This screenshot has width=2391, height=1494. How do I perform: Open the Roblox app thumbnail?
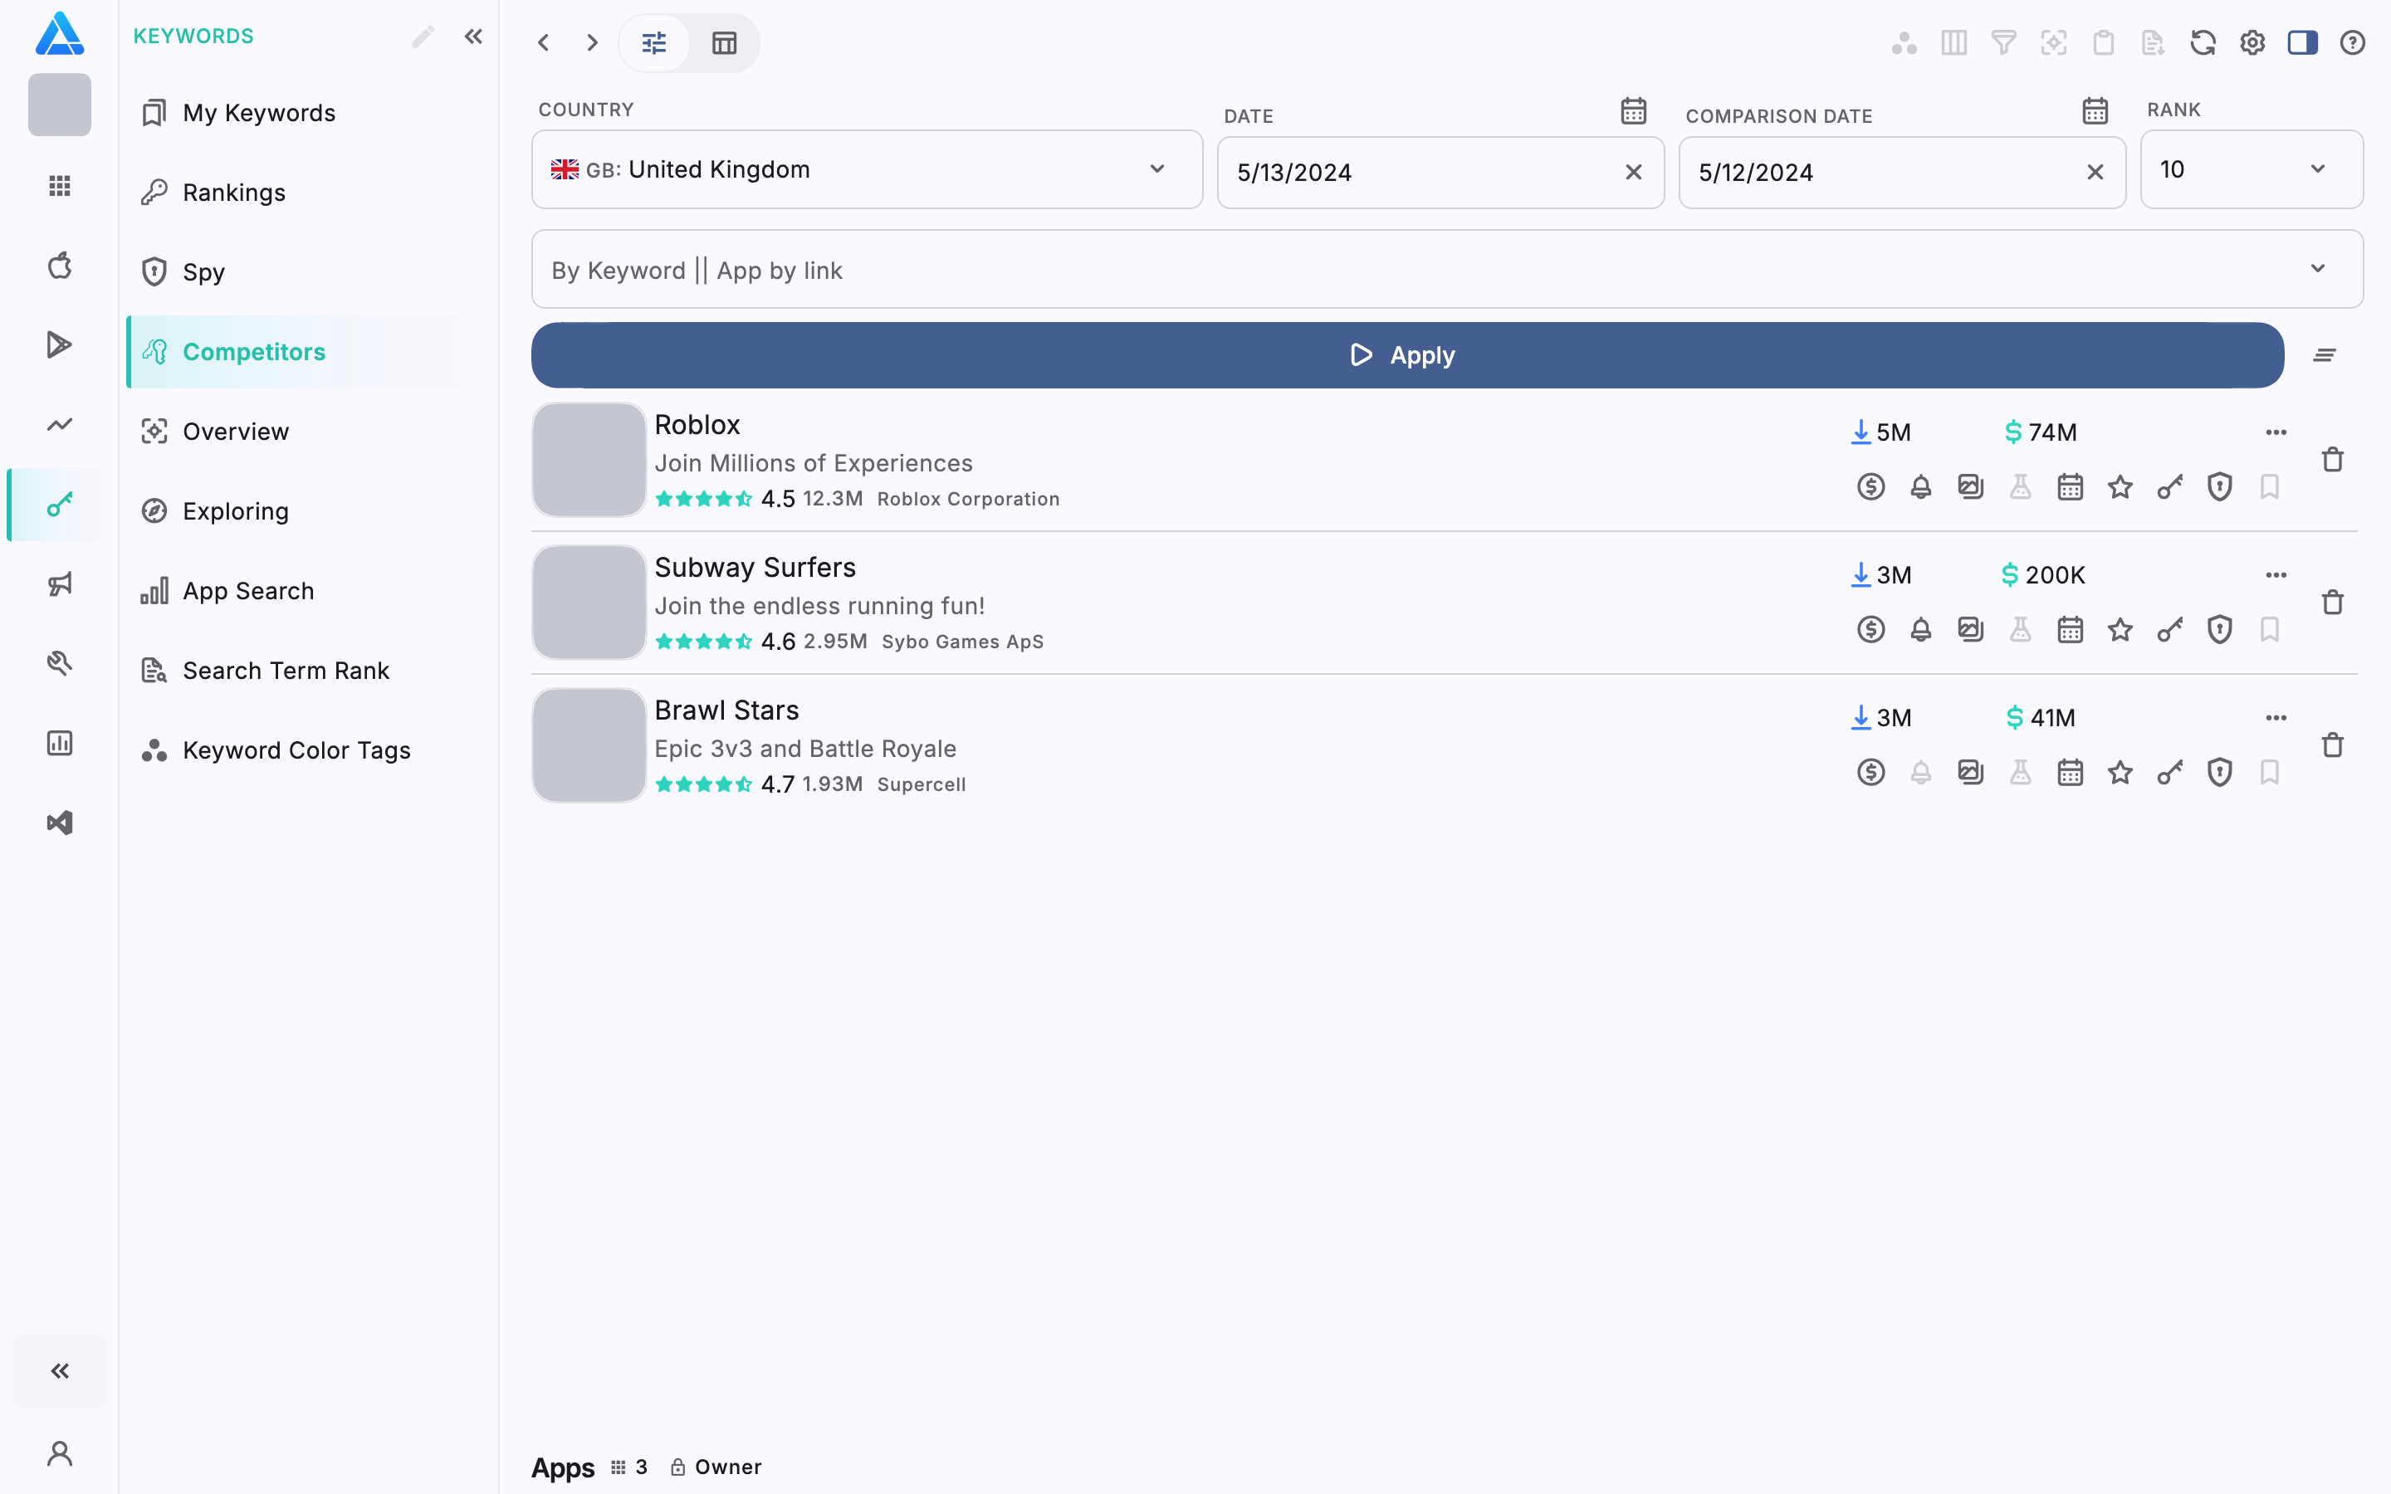[x=589, y=460]
